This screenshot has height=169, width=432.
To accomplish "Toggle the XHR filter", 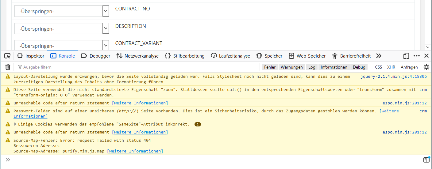I will click(391, 67).
